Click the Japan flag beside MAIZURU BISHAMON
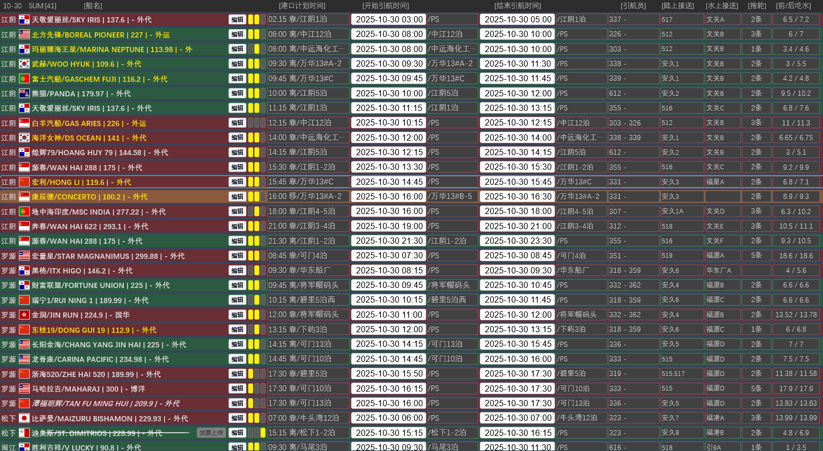The image size is (823, 451). pyautogui.click(x=24, y=418)
